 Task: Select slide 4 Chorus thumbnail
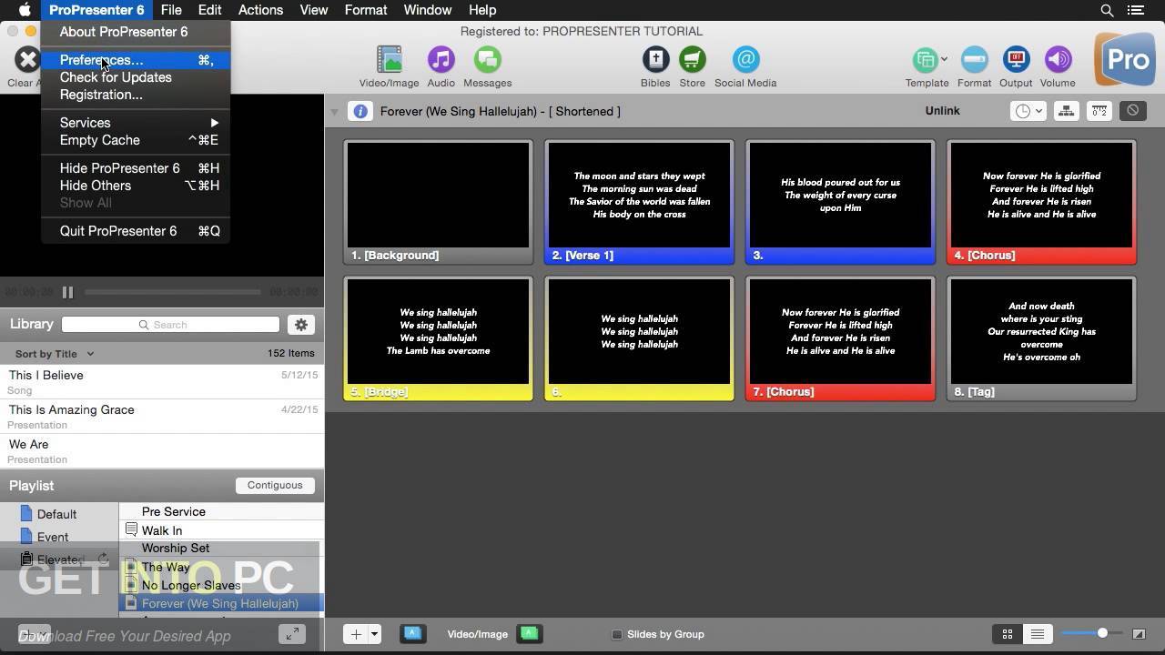pyautogui.click(x=1041, y=202)
